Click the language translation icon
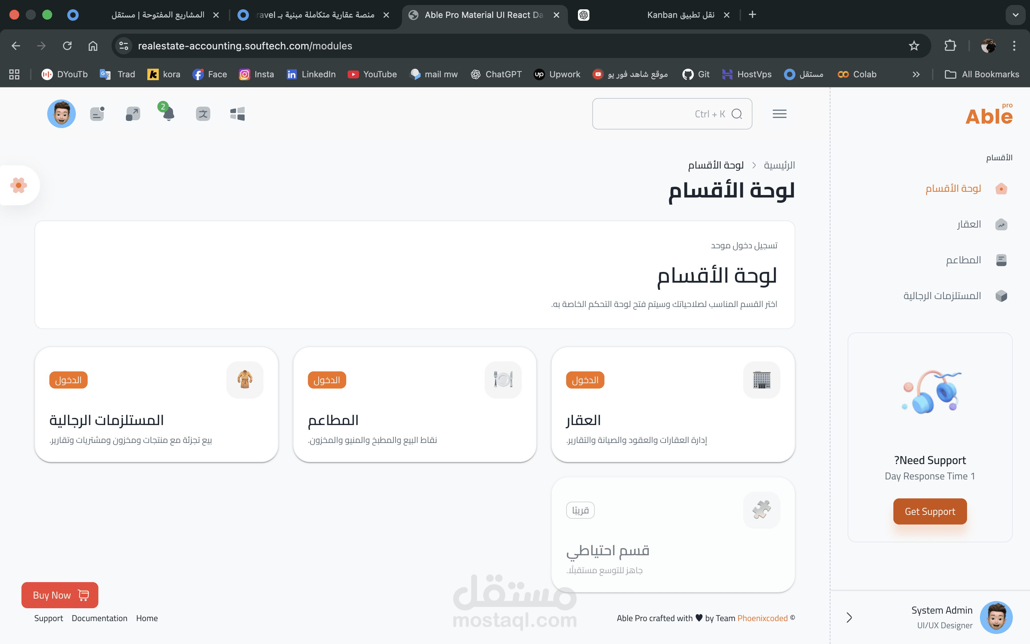The image size is (1030, 644). point(203,114)
